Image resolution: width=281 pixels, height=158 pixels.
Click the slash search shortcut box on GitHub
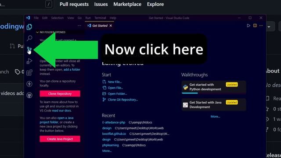49,4
